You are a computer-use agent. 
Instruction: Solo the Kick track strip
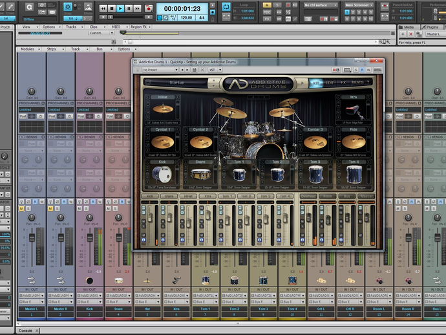(x=86, y=209)
